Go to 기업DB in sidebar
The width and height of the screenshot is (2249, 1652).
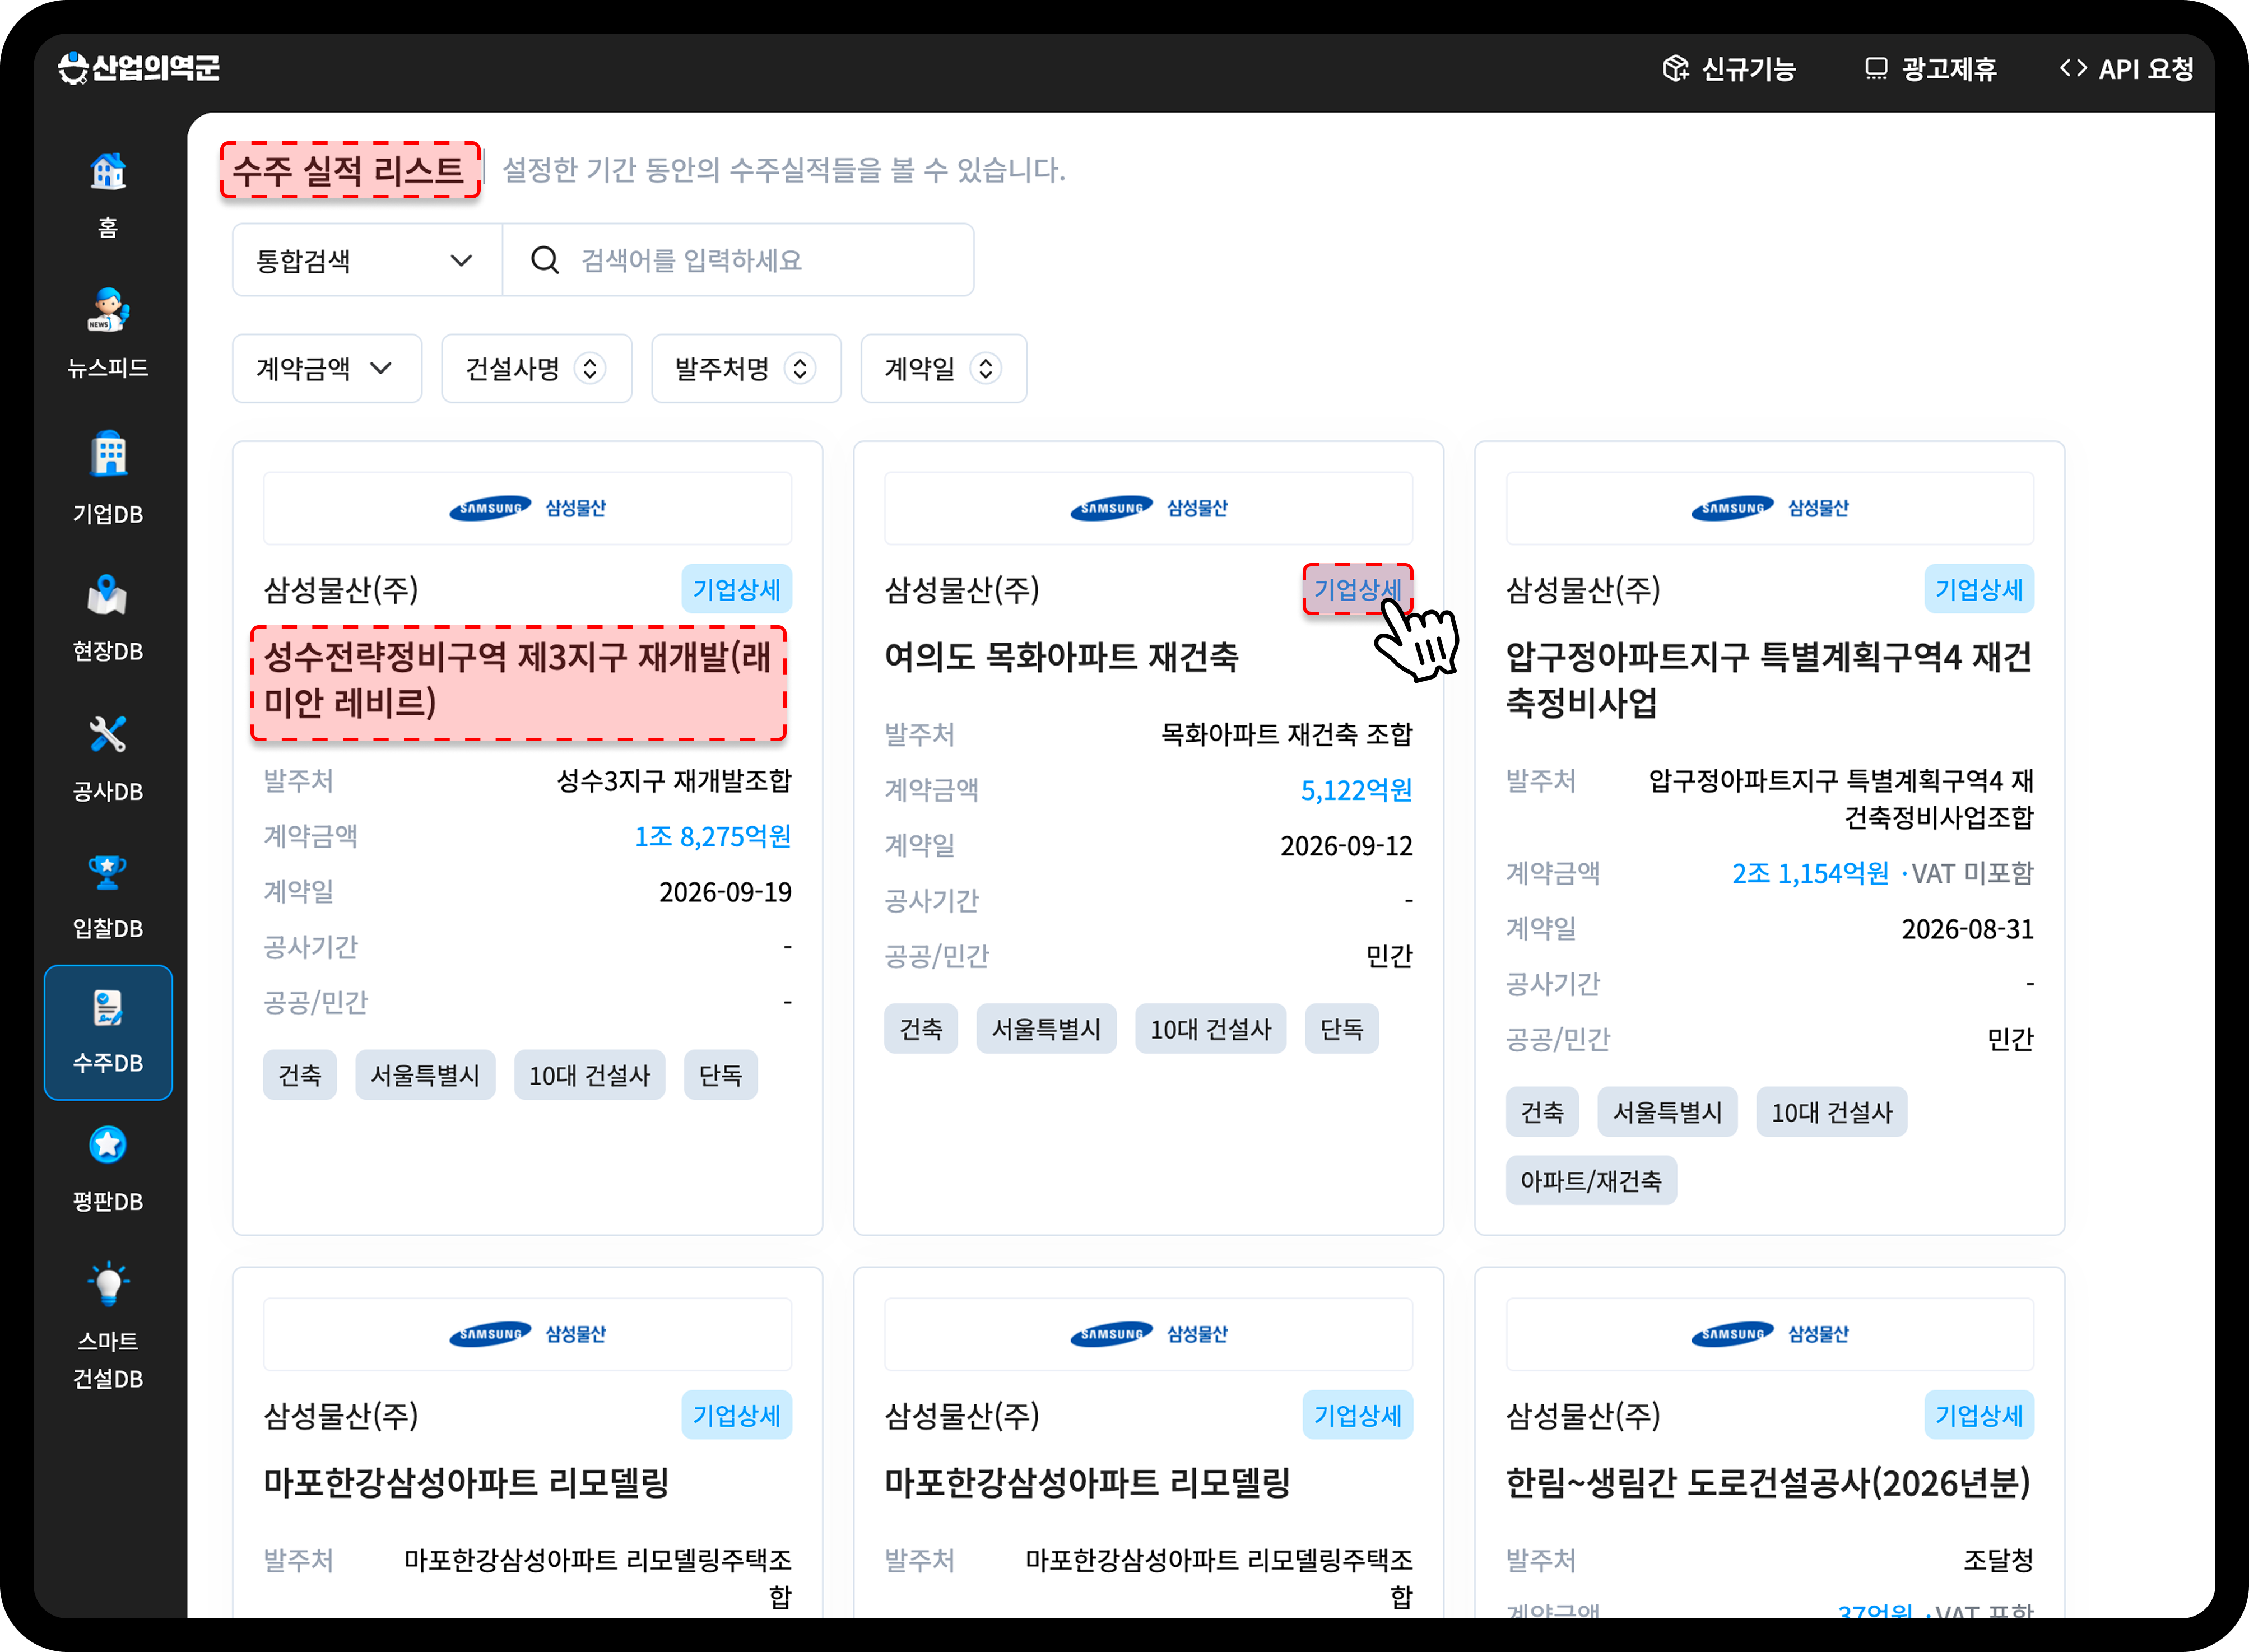coord(108,478)
